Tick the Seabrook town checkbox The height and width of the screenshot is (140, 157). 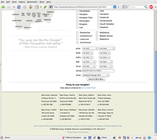coord(98,17)
